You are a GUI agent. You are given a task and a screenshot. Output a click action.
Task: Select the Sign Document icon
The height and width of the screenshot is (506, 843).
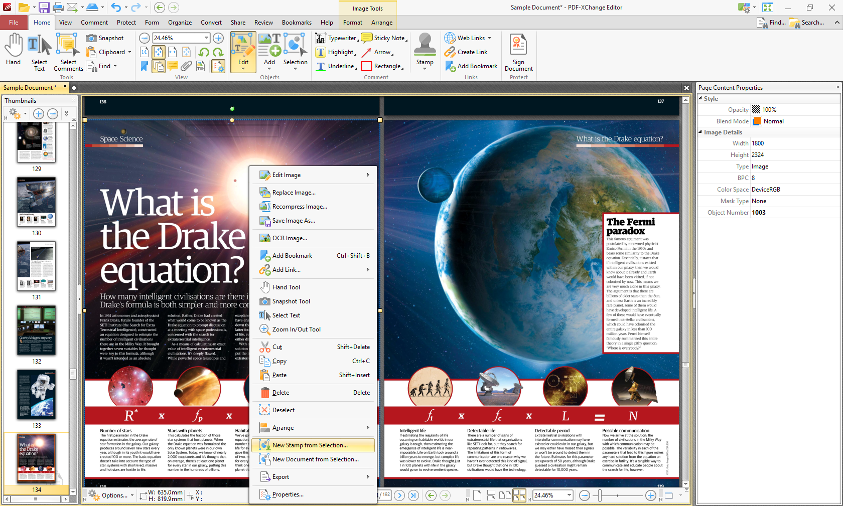click(x=518, y=52)
